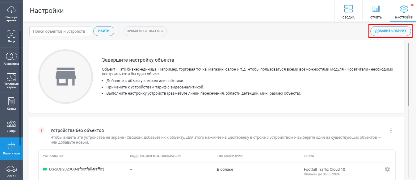Switch to the Сводка tab

pos(348,11)
